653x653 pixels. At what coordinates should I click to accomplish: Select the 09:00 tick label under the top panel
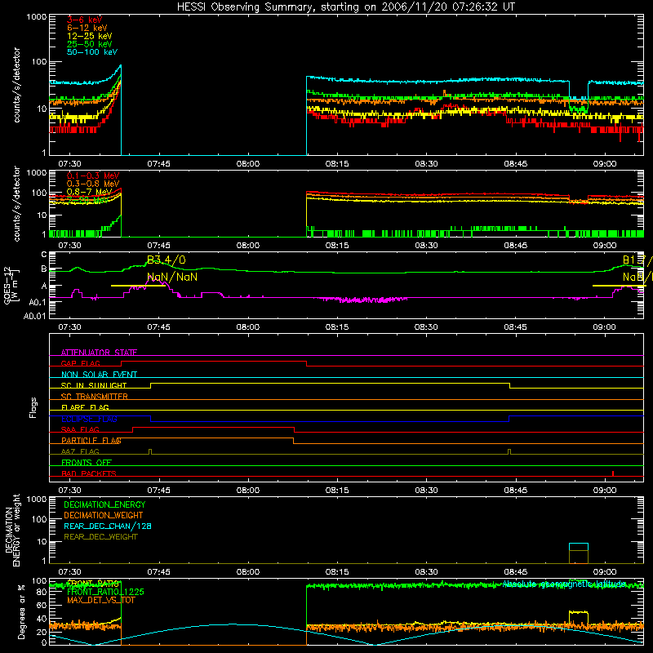point(605,164)
